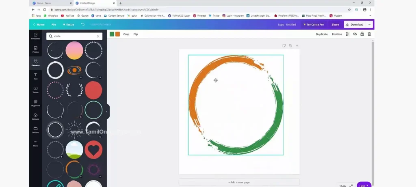Viewport: 416px width, 187px height.
Task: Click Add a new page button
Action: pos(239,183)
